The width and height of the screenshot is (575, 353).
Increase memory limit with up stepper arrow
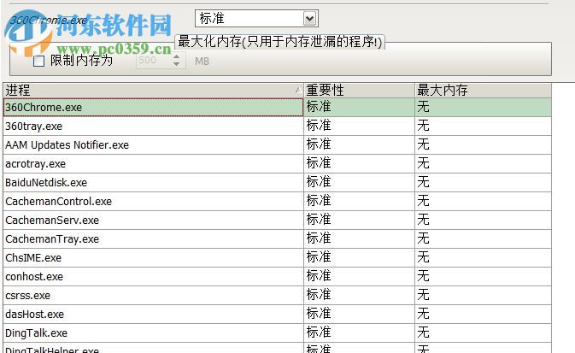tap(177, 56)
